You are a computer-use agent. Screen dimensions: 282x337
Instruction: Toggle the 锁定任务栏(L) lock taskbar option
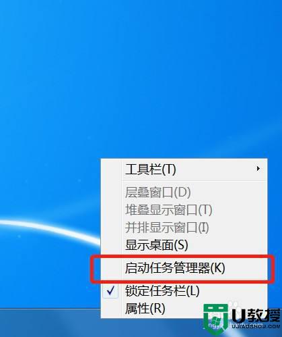(x=184, y=291)
